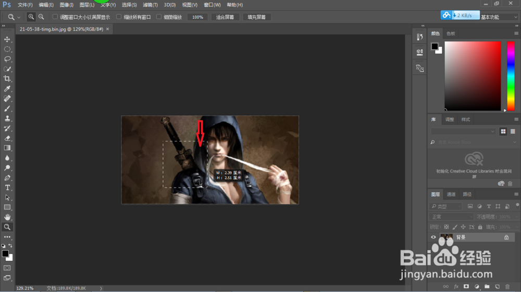Open the 图像(I) menu

click(67, 5)
